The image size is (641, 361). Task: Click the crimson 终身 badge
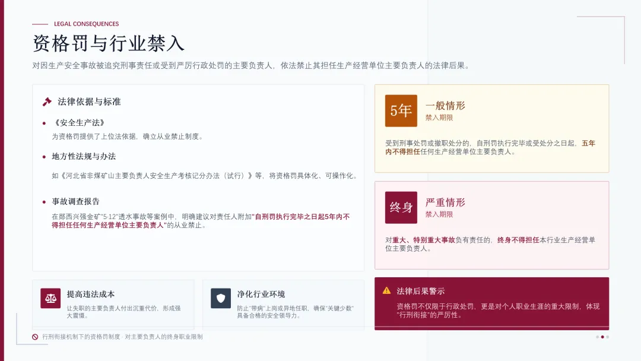coord(401,207)
